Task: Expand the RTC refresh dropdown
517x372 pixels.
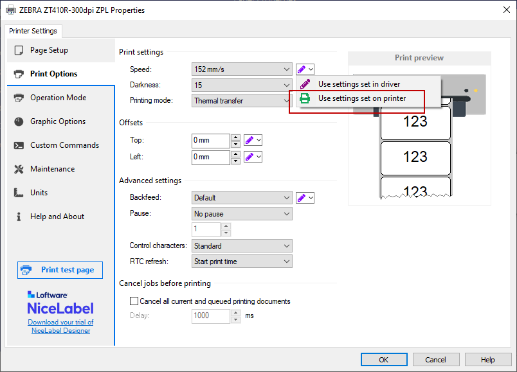Action: click(x=286, y=261)
